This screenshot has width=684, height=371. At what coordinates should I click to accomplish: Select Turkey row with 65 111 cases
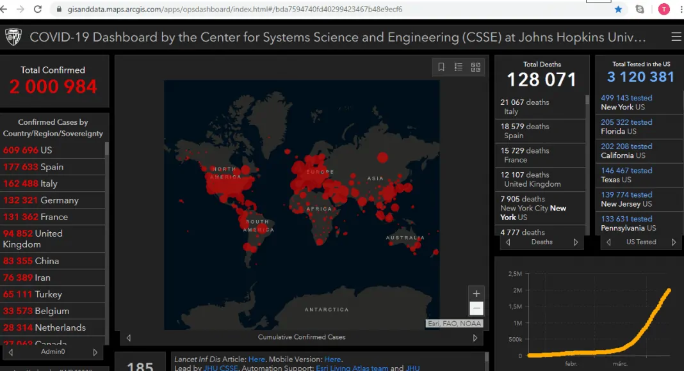pyautogui.click(x=53, y=294)
